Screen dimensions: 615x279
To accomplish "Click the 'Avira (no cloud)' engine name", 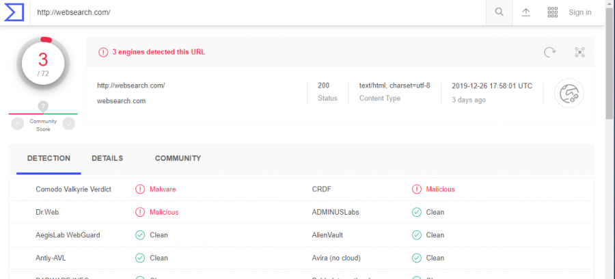I will click(336, 258).
